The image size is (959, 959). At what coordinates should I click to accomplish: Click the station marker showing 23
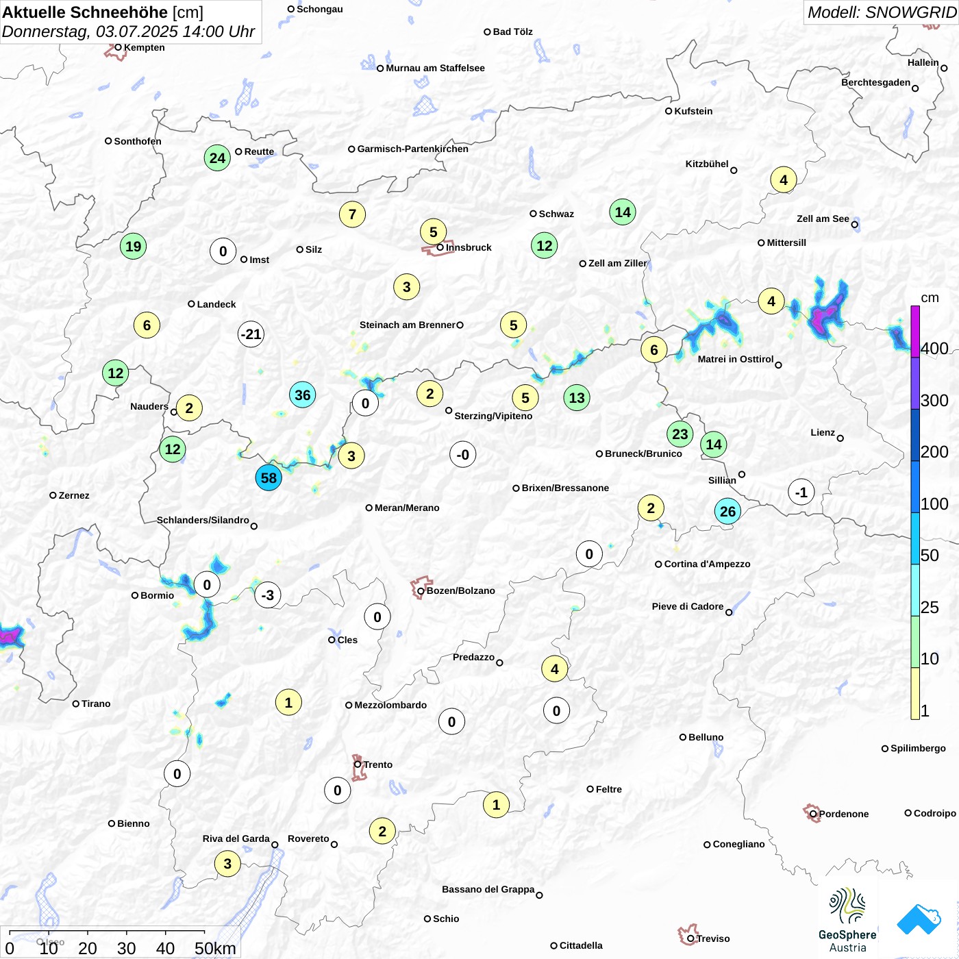[x=680, y=434]
